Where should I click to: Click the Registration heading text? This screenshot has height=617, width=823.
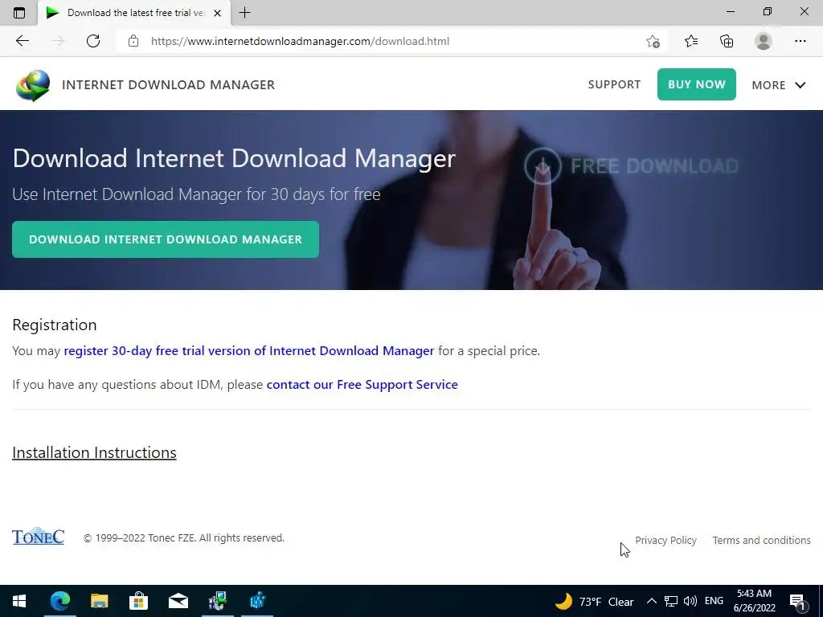(x=55, y=325)
